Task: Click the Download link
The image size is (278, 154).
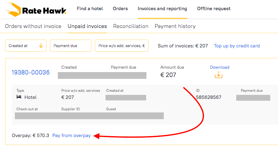Action: tap(219, 67)
